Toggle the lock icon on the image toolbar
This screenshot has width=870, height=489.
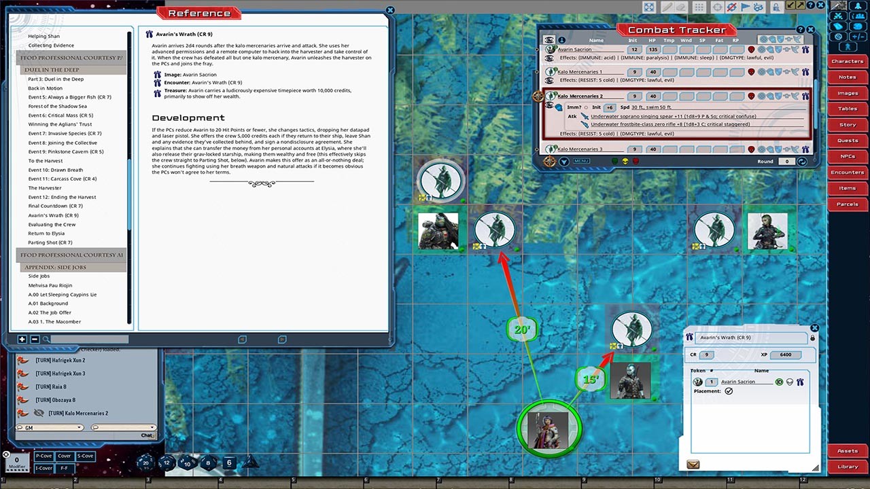tap(776, 7)
